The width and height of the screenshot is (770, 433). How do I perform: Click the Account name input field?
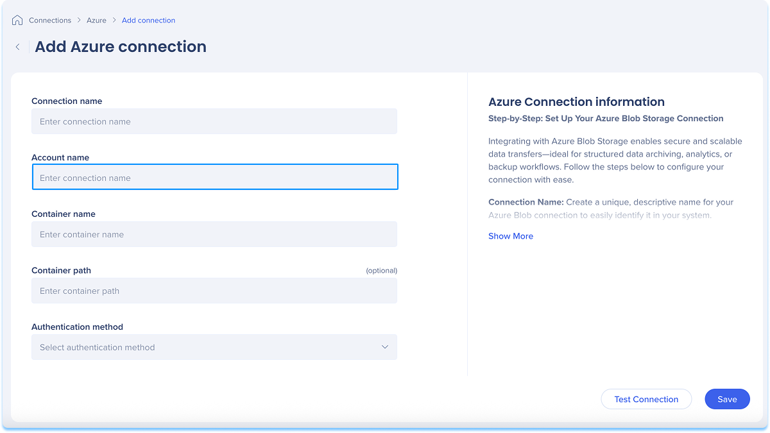(215, 177)
